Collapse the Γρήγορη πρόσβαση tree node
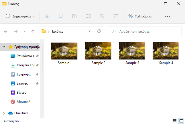 coord(4,47)
